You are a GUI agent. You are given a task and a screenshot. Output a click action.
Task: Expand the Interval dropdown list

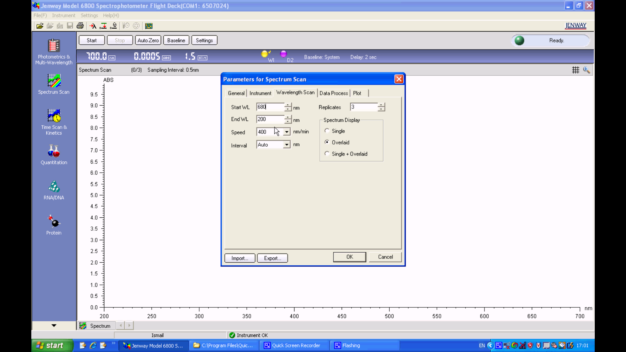coord(286,145)
